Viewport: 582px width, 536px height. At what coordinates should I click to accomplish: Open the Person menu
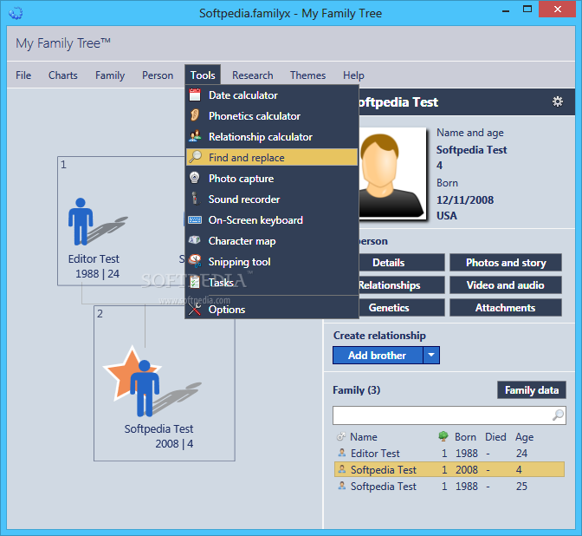(x=158, y=75)
